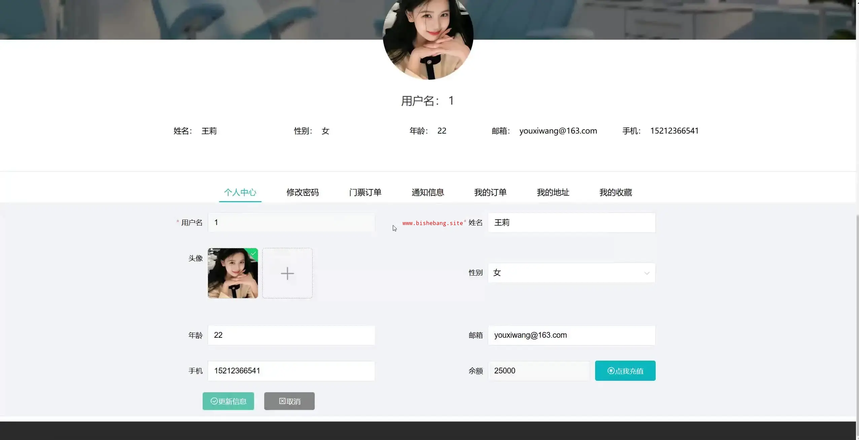Select the 个人中心 tab
The image size is (859, 440).
click(x=240, y=192)
